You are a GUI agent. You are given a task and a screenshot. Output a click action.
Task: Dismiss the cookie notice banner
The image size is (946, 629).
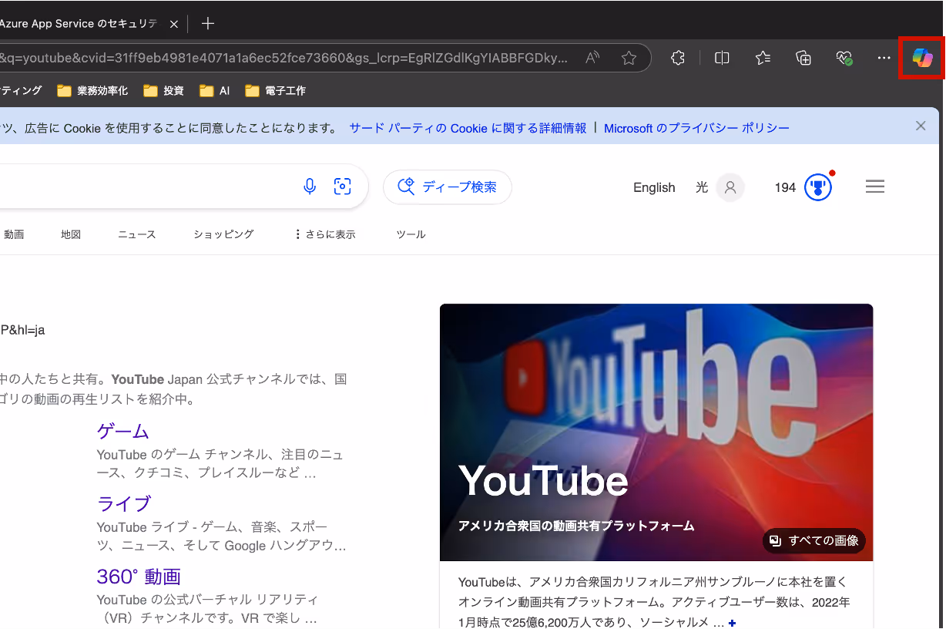click(x=921, y=126)
